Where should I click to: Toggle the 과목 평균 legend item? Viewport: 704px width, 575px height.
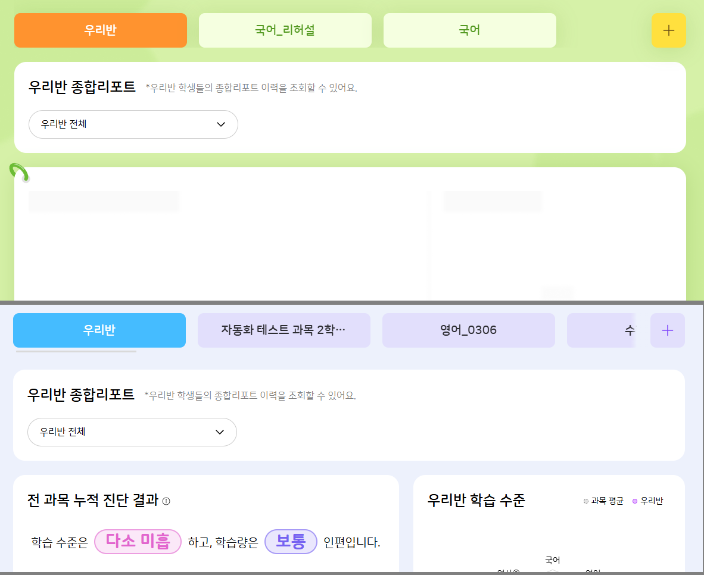coord(603,501)
